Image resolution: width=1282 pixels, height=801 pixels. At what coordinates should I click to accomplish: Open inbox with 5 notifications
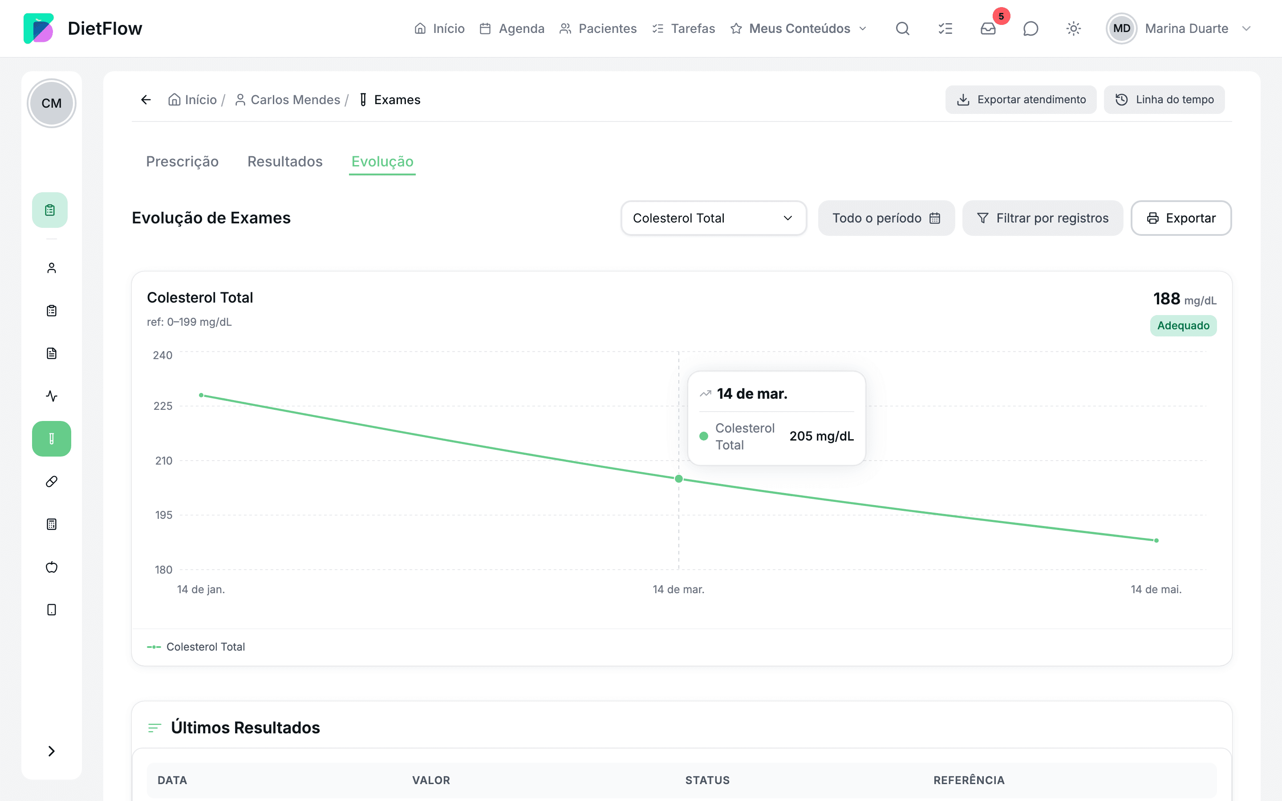989,28
